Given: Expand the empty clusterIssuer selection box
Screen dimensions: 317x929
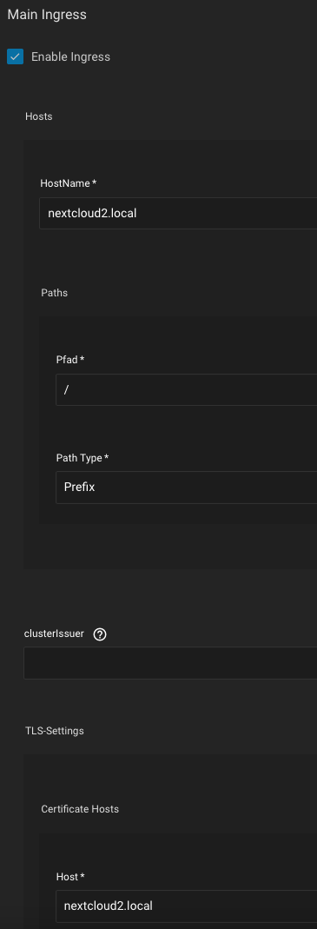Looking at the screenshot, I should [x=170, y=663].
